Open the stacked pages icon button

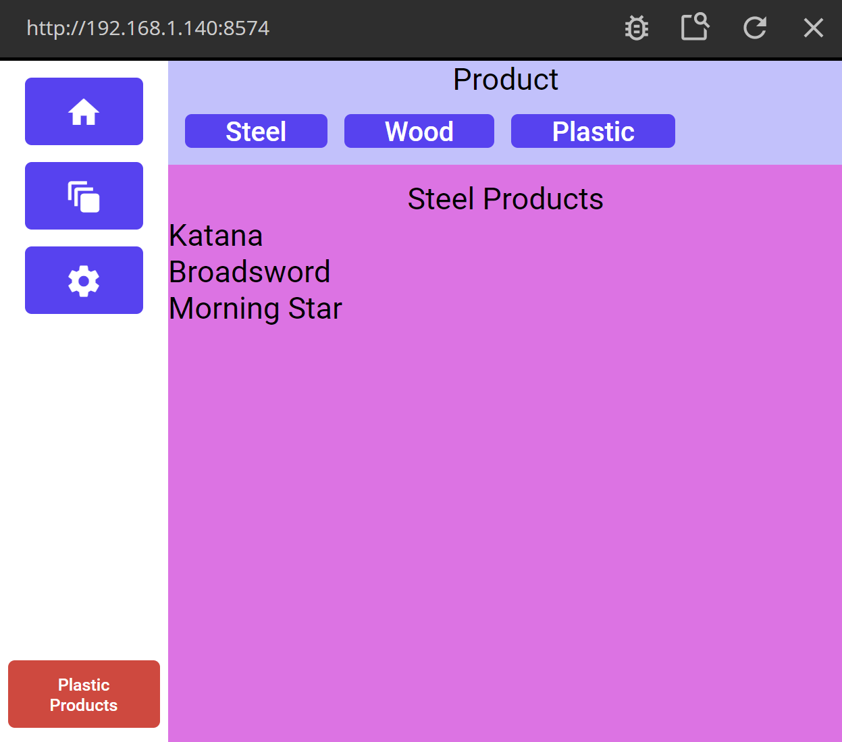(x=84, y=196)
